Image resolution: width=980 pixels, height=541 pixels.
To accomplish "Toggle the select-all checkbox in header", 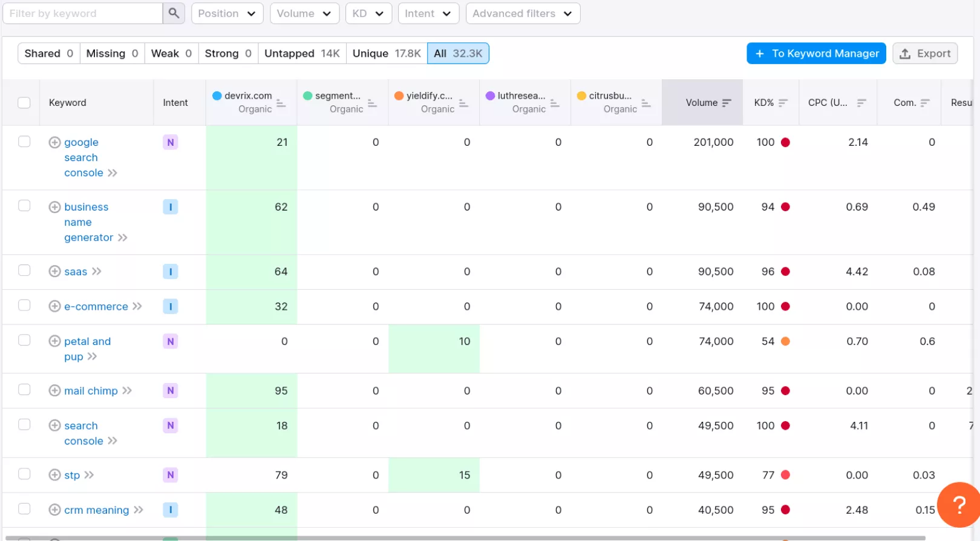I will 24,103.
